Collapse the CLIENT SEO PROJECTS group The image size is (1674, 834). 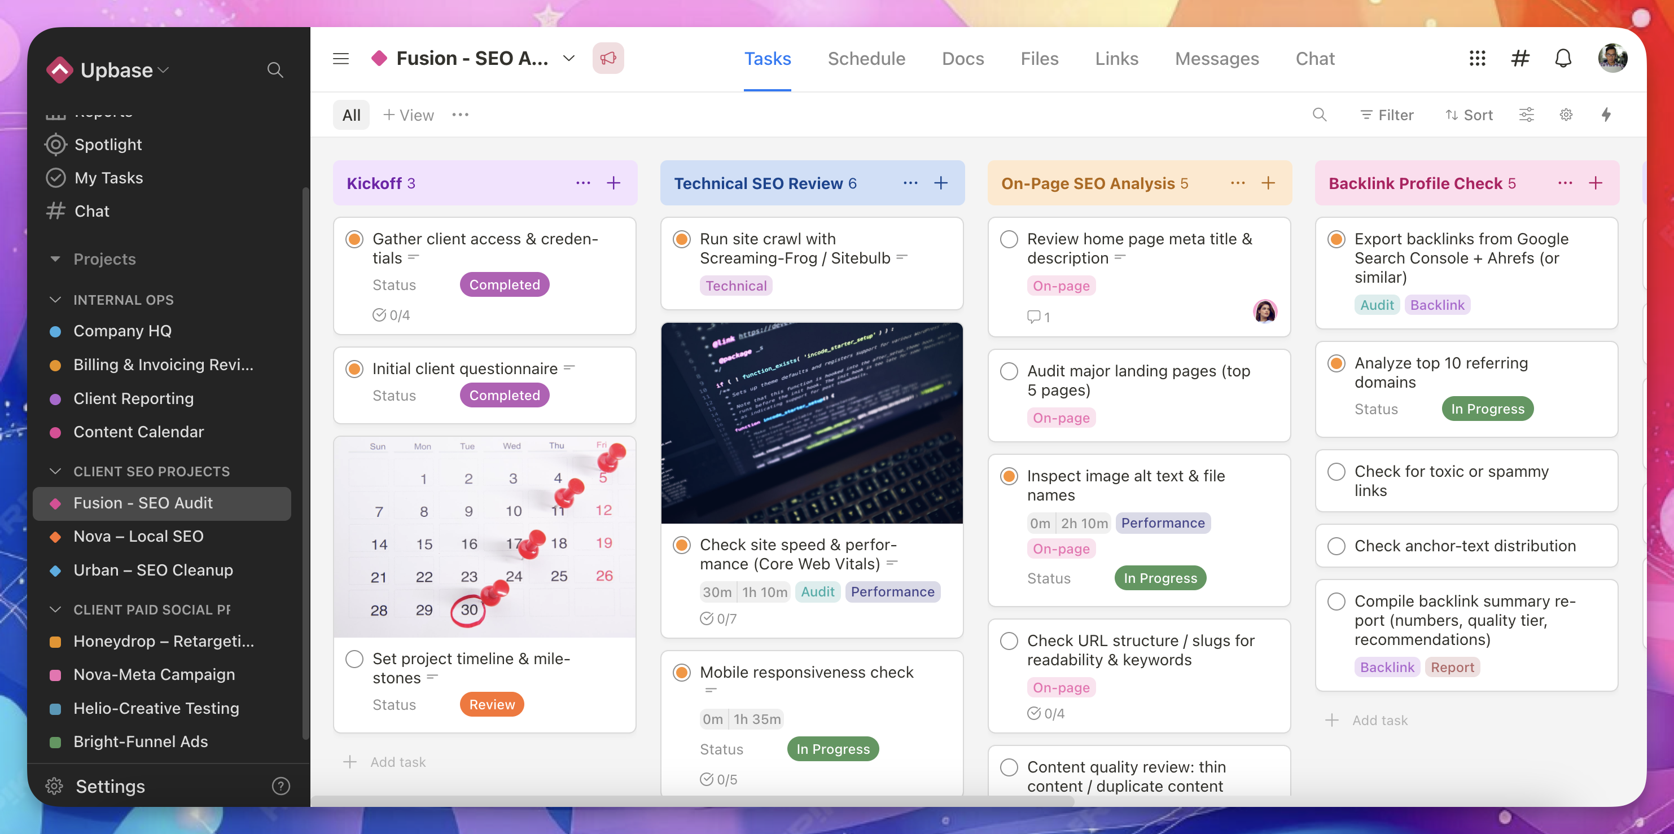pos(55,472)
